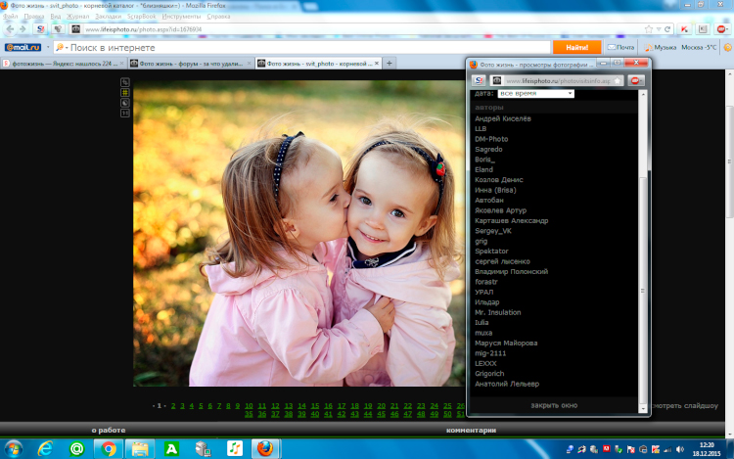Click the red stop icon in the popup toolbar
The width and height of the screenshot is (734, 459).
636,80
